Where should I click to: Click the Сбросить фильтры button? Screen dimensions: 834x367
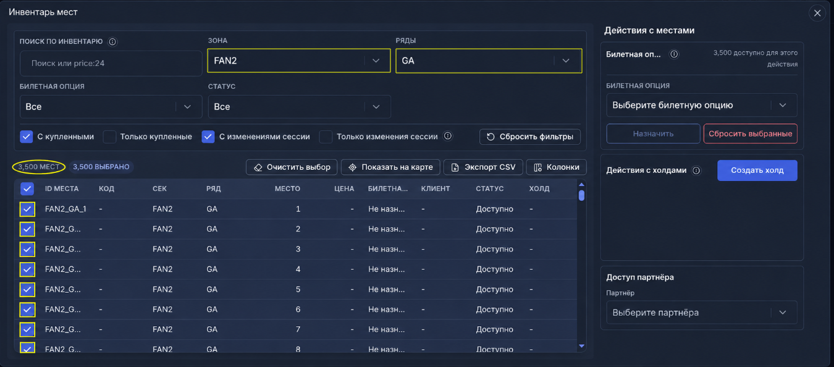point(530,137)
